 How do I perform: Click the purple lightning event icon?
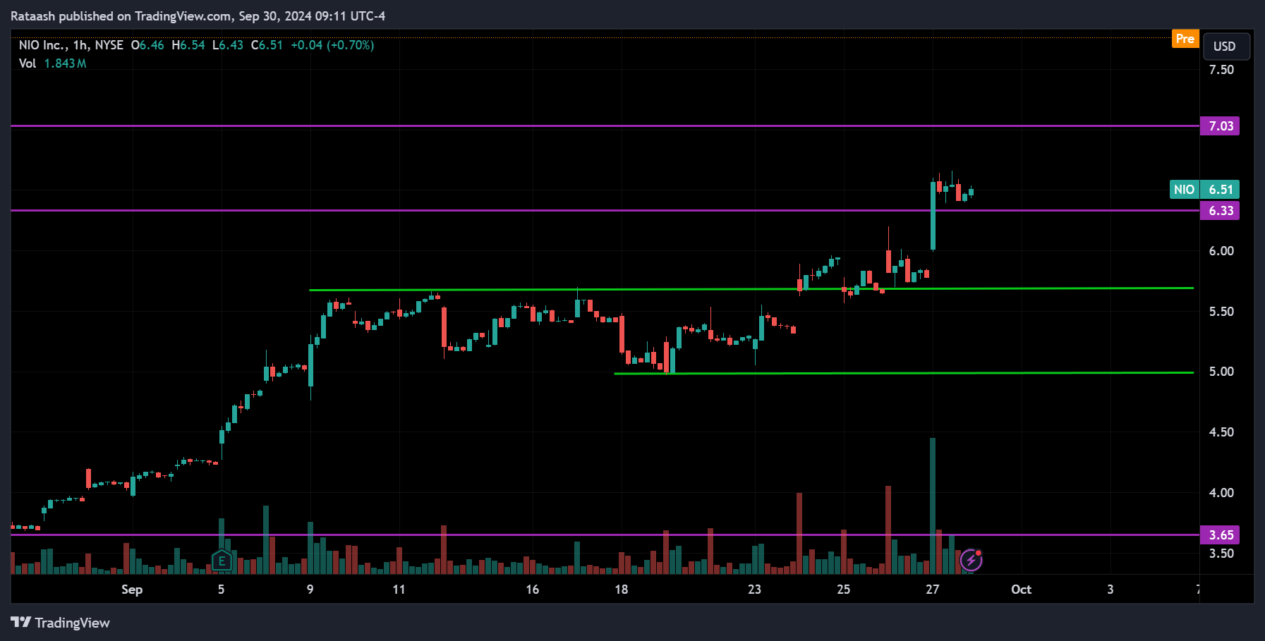(971, 560)
